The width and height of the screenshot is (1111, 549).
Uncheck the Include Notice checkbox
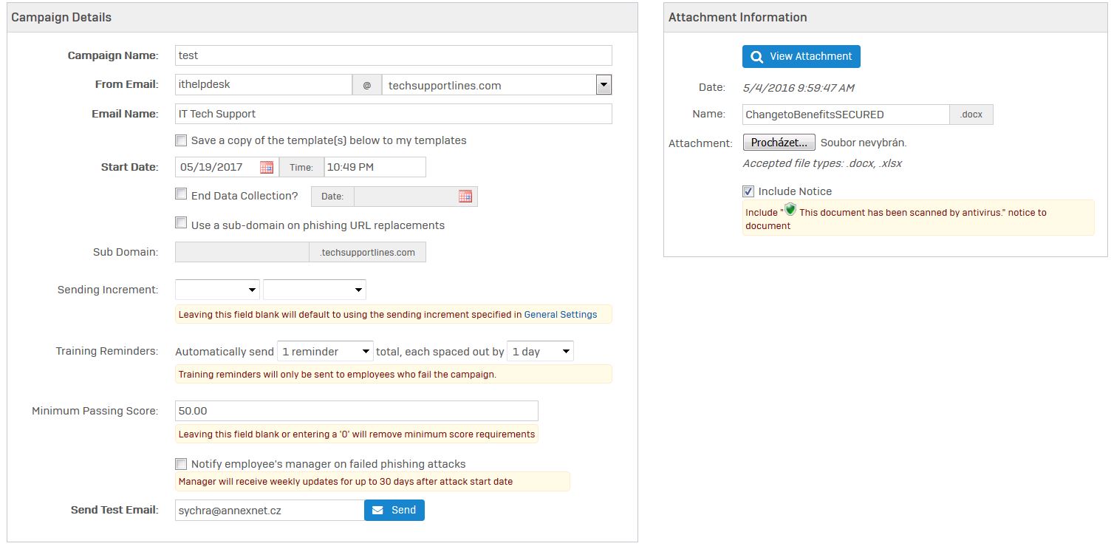click(x=748, y=191)
